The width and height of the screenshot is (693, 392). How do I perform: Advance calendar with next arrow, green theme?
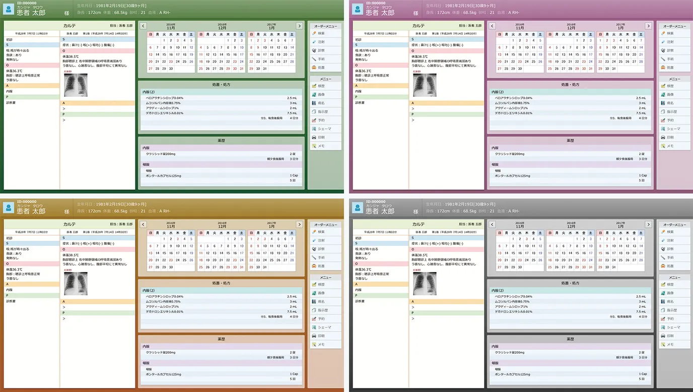point(300,26)
